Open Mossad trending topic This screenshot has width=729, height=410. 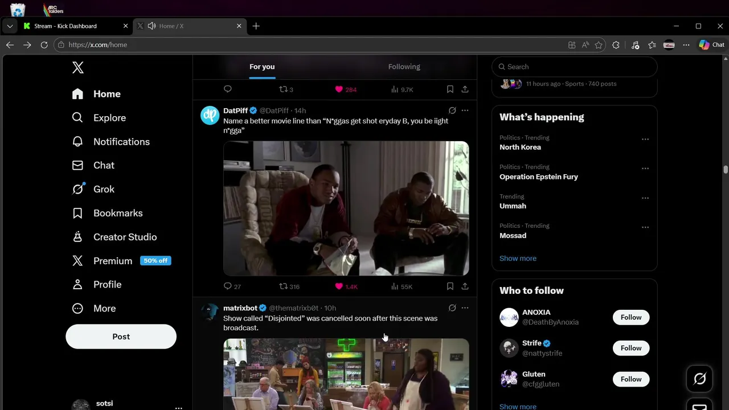513,236
